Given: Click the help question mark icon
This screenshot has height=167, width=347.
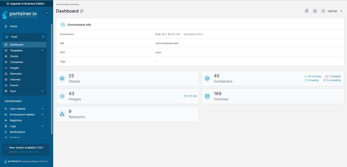Looking at the screenshot, I should tap(315, 11).
